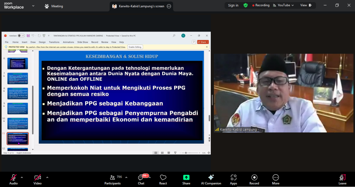This screenshot has width=355, height=187.
Task: Leave the meeting
Action: (343, 179)
